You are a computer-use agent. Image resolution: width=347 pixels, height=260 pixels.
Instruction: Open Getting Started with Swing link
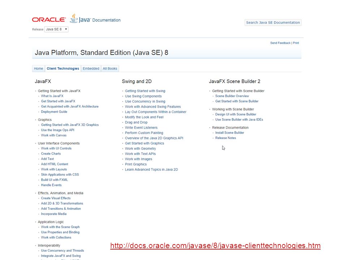point(145,91)
